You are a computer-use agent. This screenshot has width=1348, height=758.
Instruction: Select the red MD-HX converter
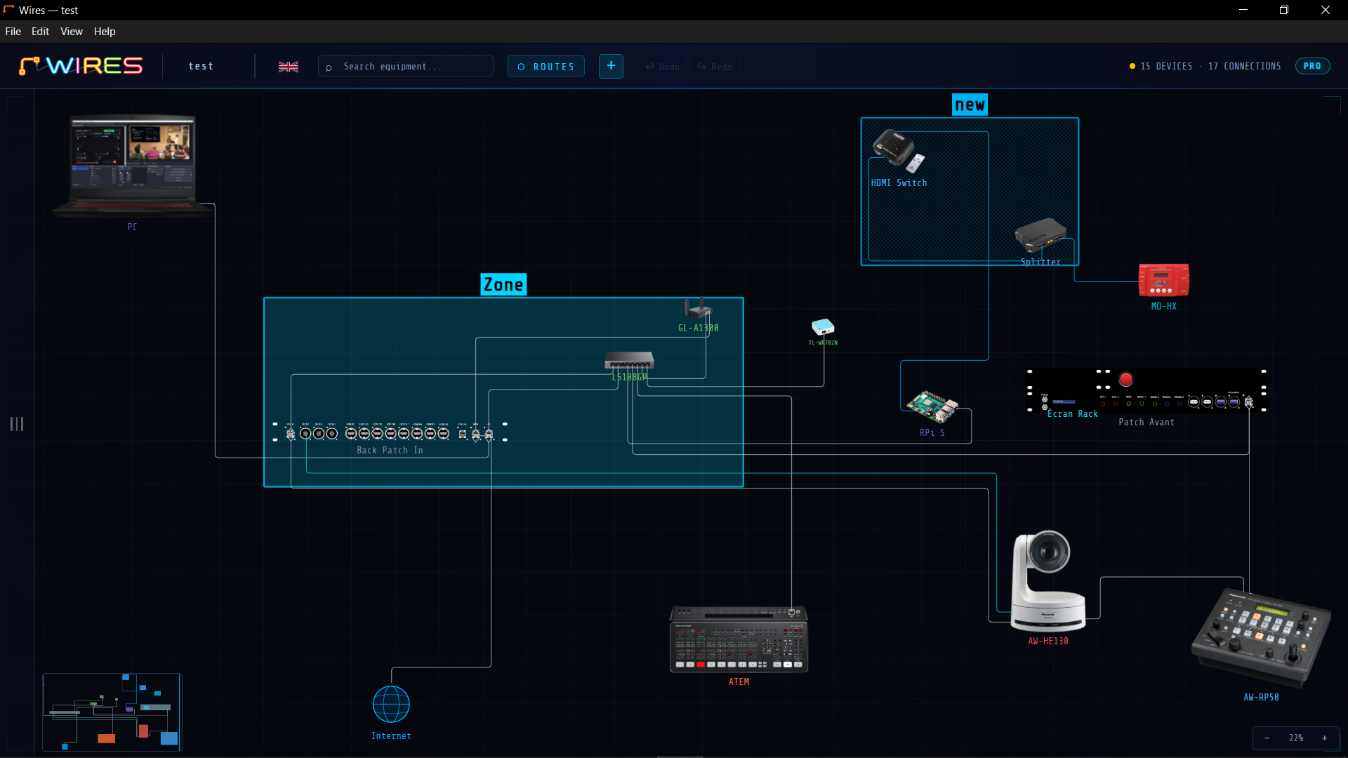click(x=1163, y=281)
